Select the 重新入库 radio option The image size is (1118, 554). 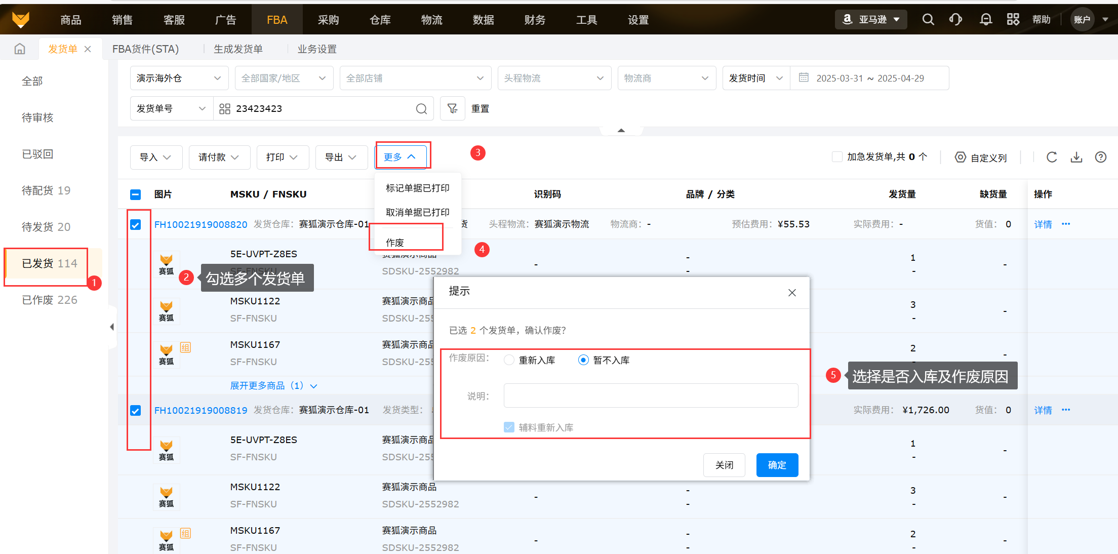click(x=509, y=360)
